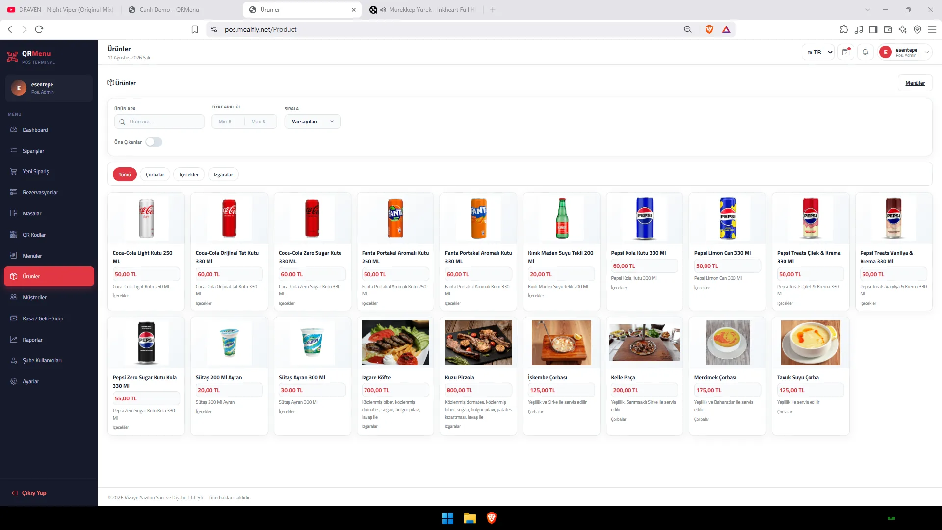The height and width of the screenshot is (530, 942).
Task: Click the sidebar esentepe profile card
Action: (49, 88)
